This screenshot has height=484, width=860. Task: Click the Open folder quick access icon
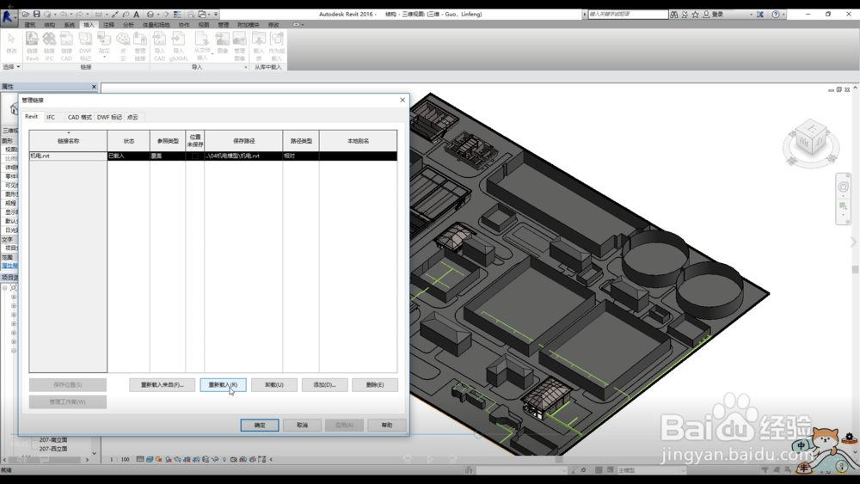tap(25, 15)
